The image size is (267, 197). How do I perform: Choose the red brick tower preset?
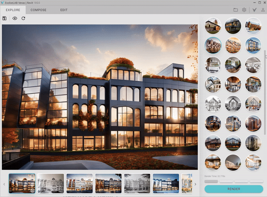tap(253, 124)
